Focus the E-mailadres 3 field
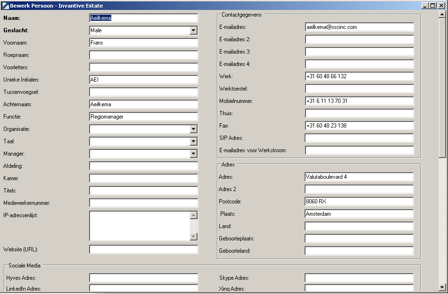The image size is (448, 294). [359, 52]
